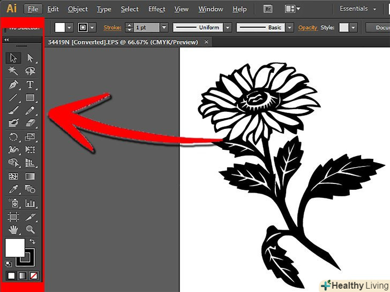Viewport: 390px width, 292px height.
Task: Open the Object menu
Action: pos(78,9)
